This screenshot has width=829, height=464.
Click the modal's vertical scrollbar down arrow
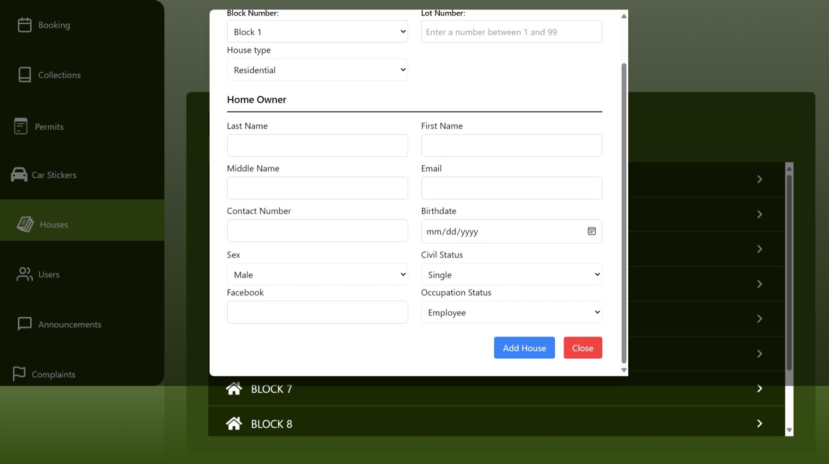coord(624,370)
